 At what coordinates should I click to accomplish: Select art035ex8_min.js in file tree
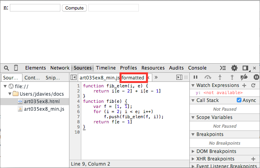tap(35, 109)
